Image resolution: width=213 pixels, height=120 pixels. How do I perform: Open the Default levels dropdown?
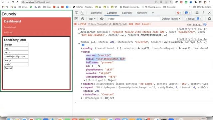(171, 19)
